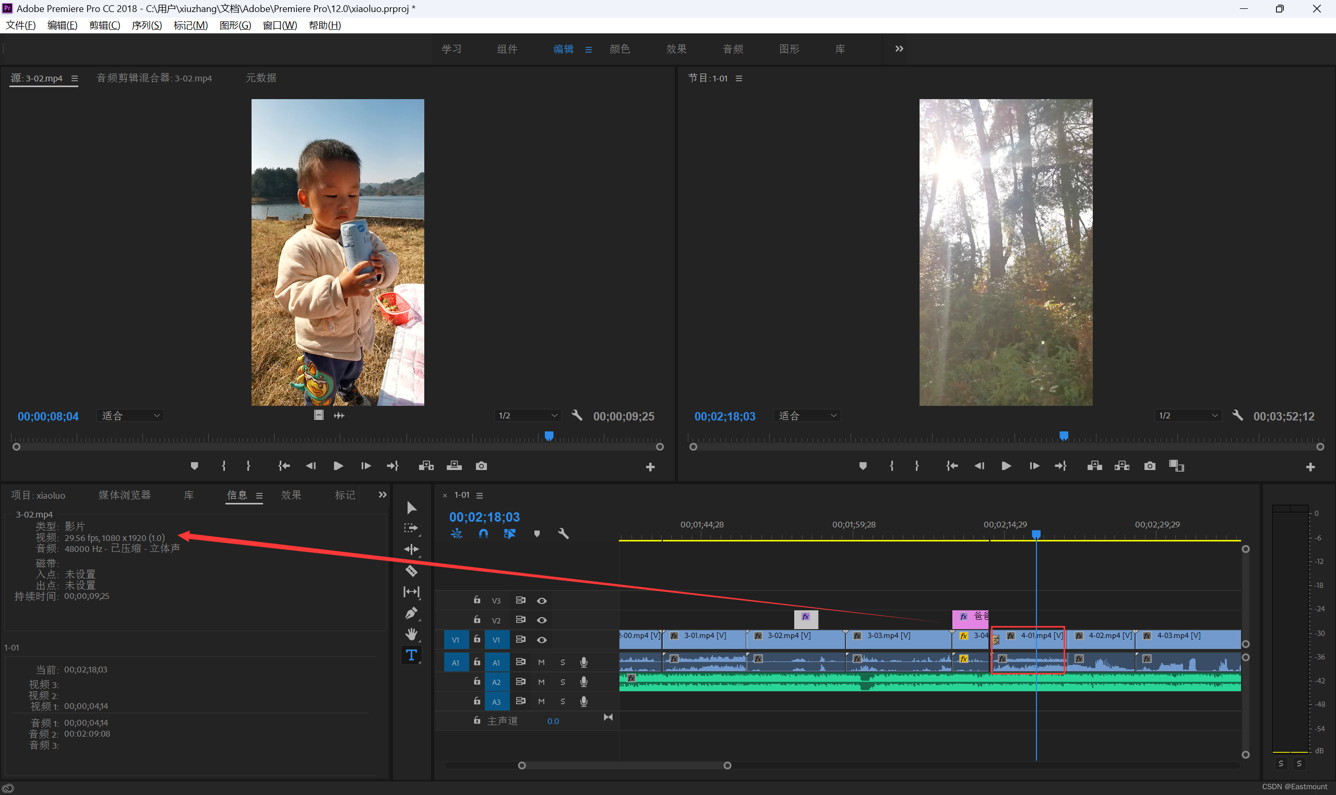
Task: Click Export Frame camera in source monitor
Action: pos(481,466)
